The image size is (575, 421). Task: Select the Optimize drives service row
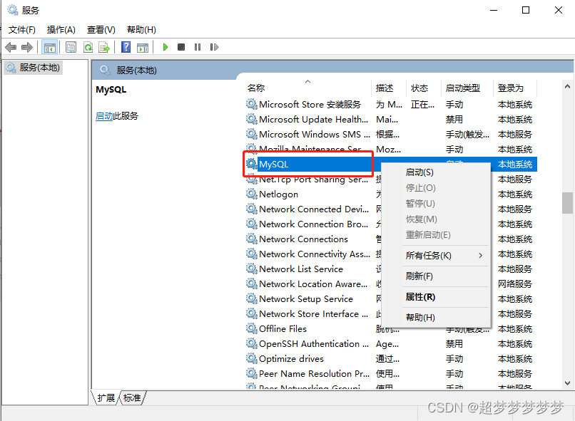[391, 359]
